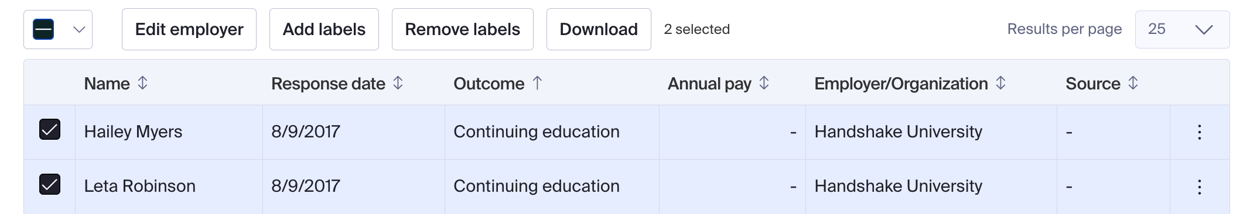Viewport: 1250px width, 214px height.
Task: Open more options for Leta Robinson row
Action: [x=1199, y=187]
